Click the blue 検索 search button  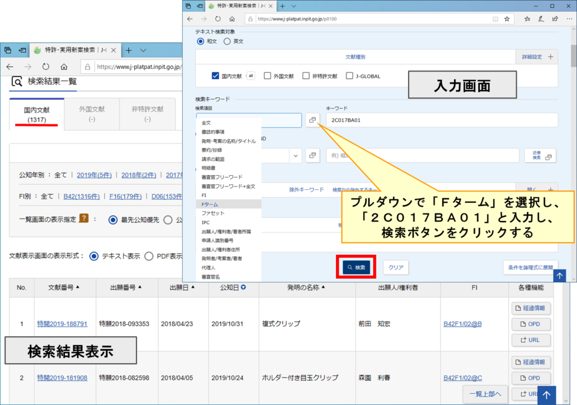tap(356, 267)
